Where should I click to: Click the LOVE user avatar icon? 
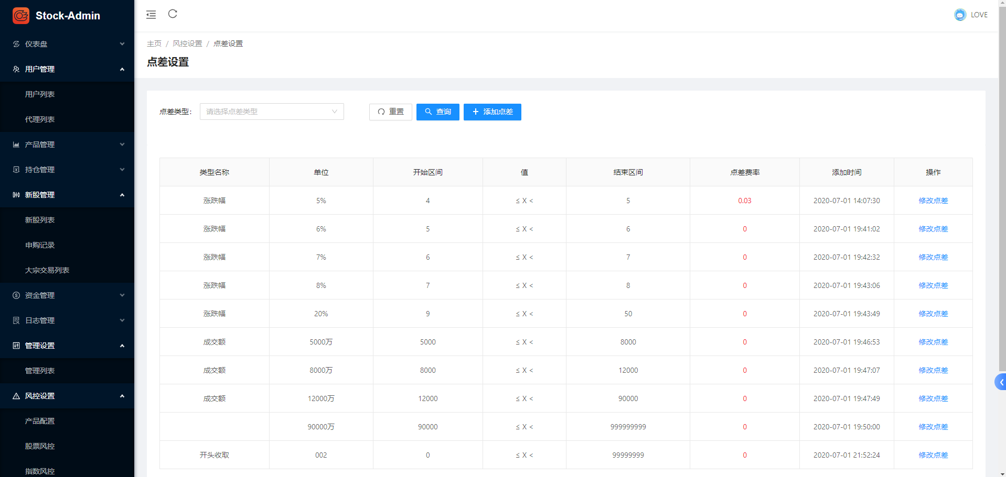[959, 15]
